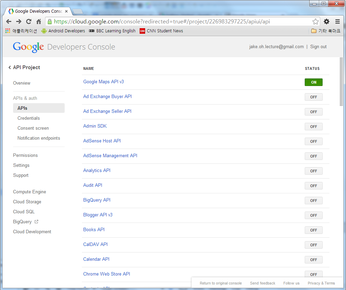Open Compute Engine in the sidebar
The image size is (346, 290).
point(30,192)
